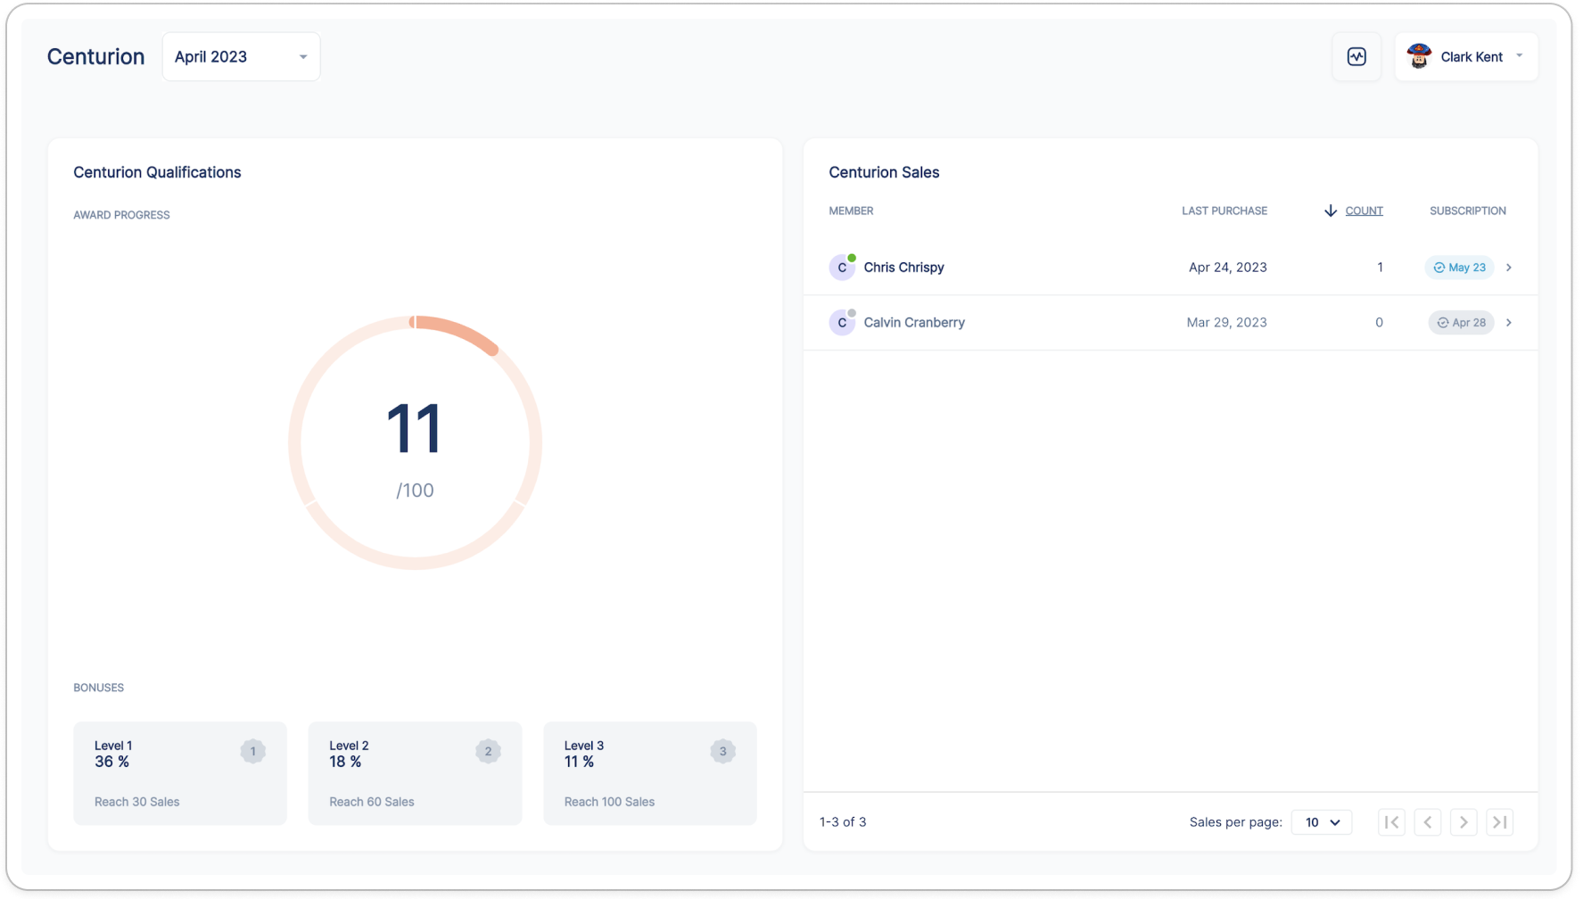1583x899 pixels.
Task: Expand Calvin Cranberry row chevron
Action: coord(1509,323)
